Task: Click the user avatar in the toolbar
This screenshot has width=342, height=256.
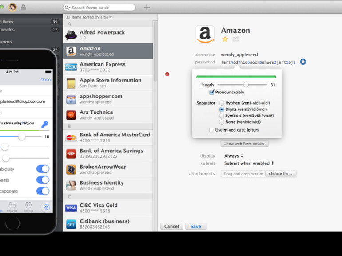Action: point(12,7)
